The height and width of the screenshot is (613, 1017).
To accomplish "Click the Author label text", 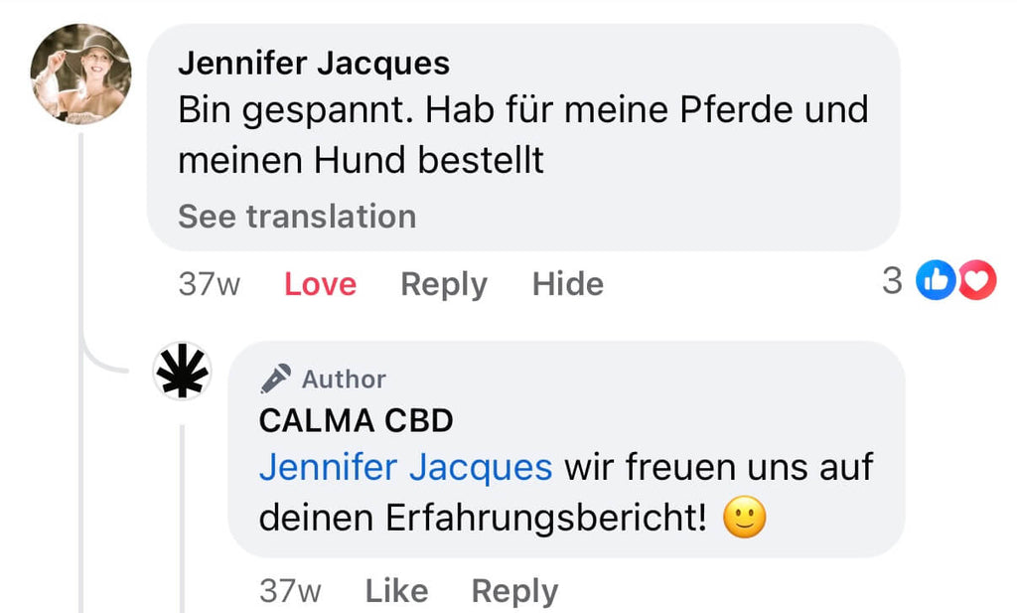I will pos(344,379).
